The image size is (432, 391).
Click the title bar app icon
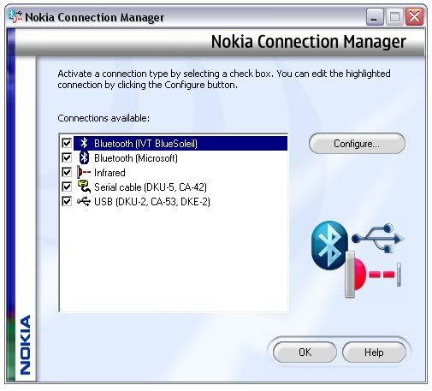pos(15,16)
